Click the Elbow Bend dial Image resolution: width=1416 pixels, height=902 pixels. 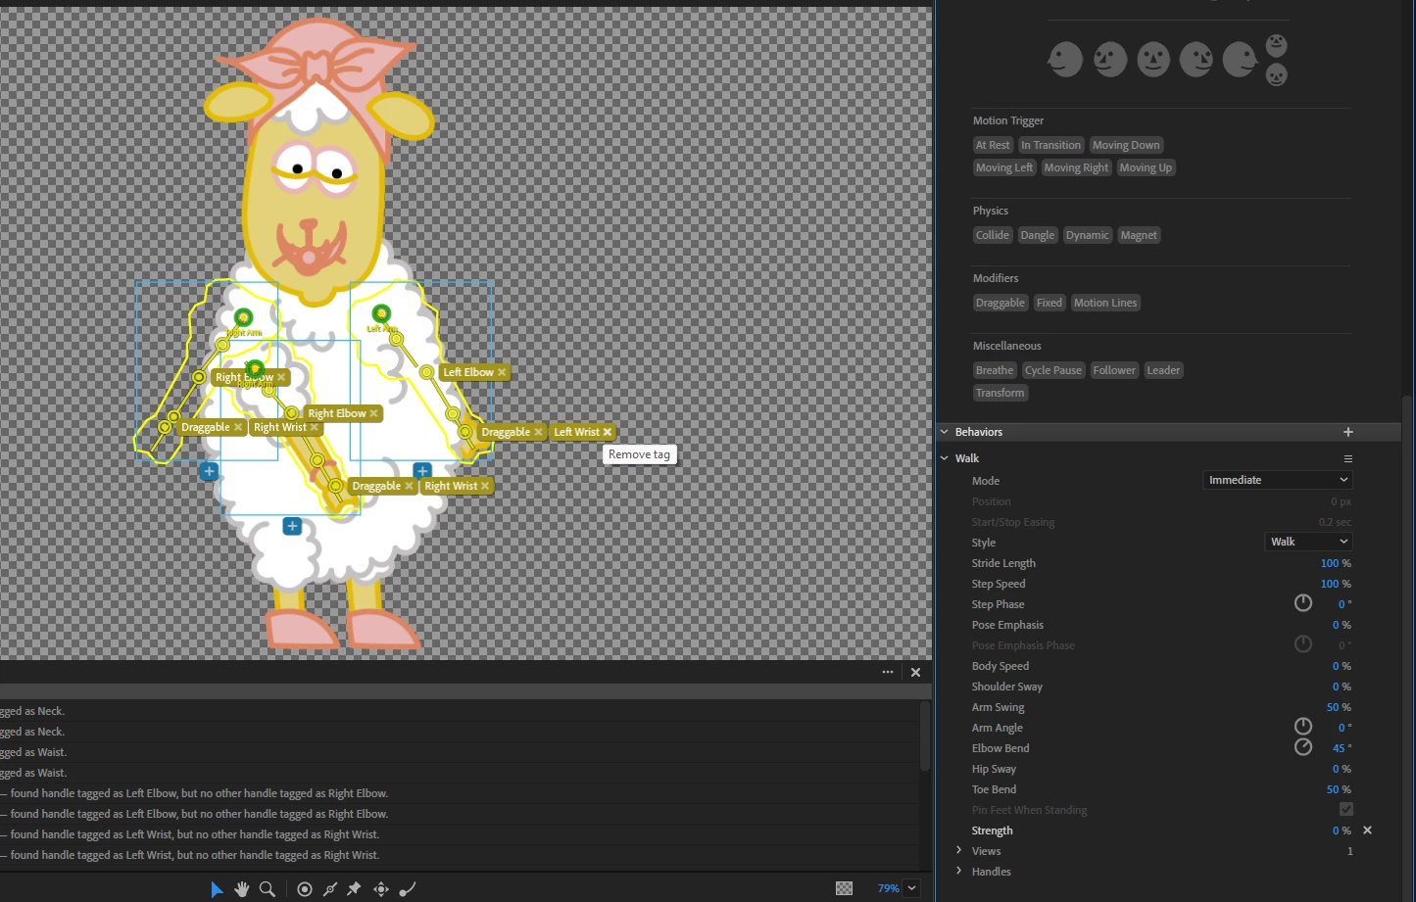[1303, 747]
